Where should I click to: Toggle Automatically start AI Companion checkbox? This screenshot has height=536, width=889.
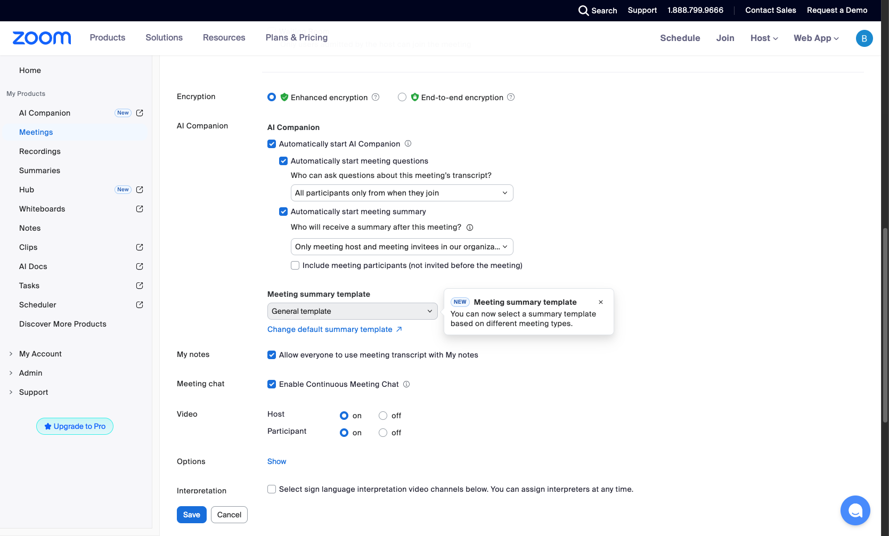point(272,144)
